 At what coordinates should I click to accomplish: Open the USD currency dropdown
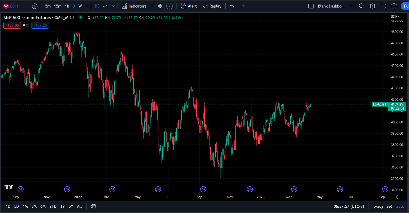[395, 17]
